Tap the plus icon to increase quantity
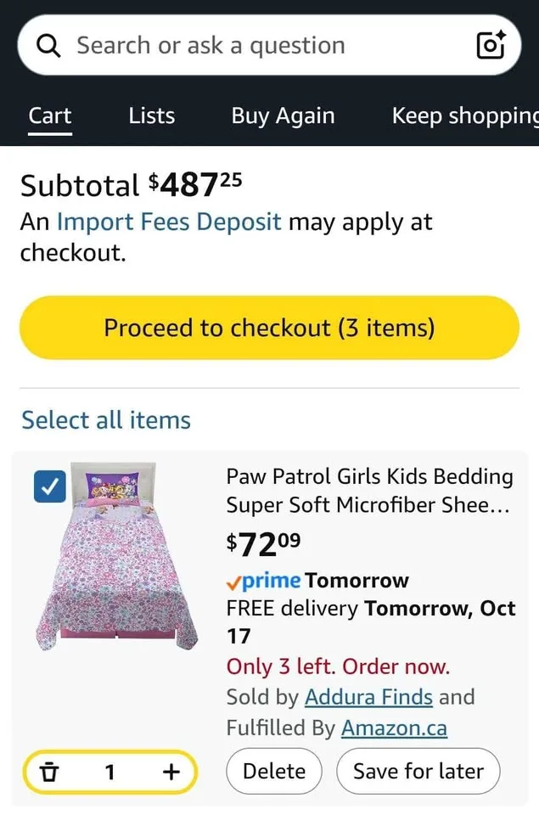Screen dimensions: 539x815 170,772
